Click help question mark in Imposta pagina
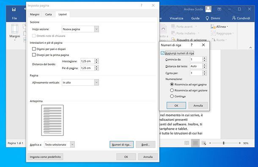258x167 pixels. click(x=141, y=5)
